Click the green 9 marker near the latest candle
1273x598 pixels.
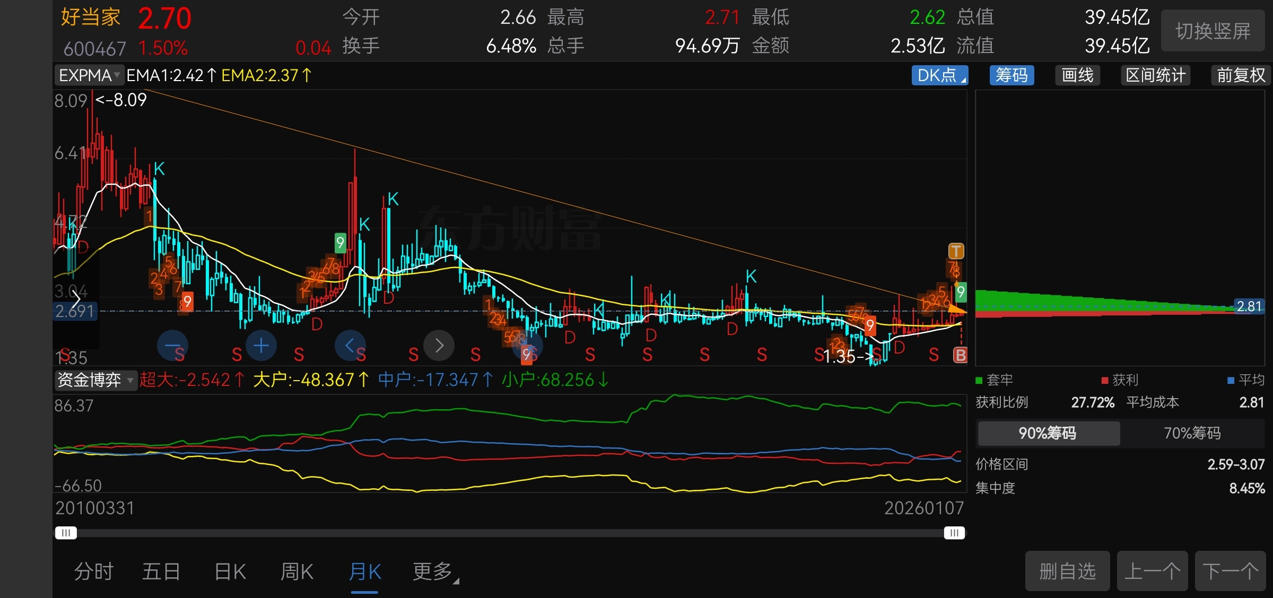(961, 292)
